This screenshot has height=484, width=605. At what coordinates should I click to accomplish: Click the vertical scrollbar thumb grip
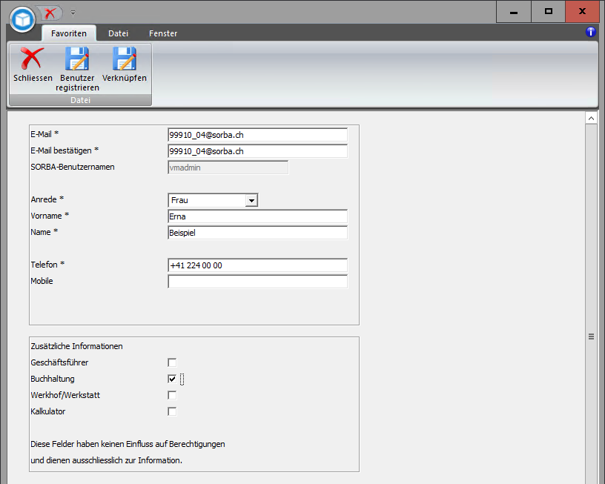(x=591, y=337)
